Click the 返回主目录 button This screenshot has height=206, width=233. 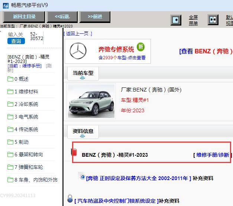[24, 17]
